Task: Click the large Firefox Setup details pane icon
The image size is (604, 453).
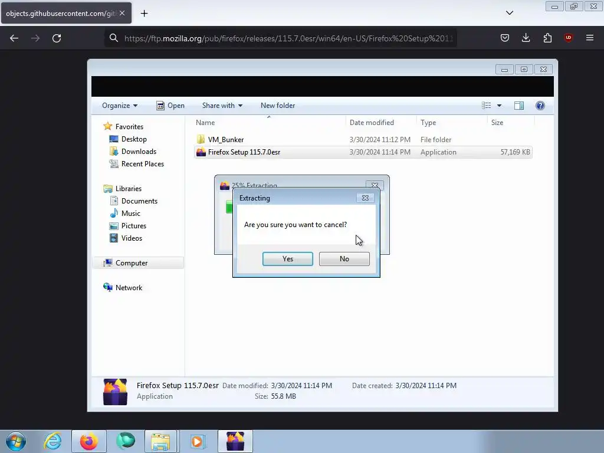Action: (x=115, y=392)
